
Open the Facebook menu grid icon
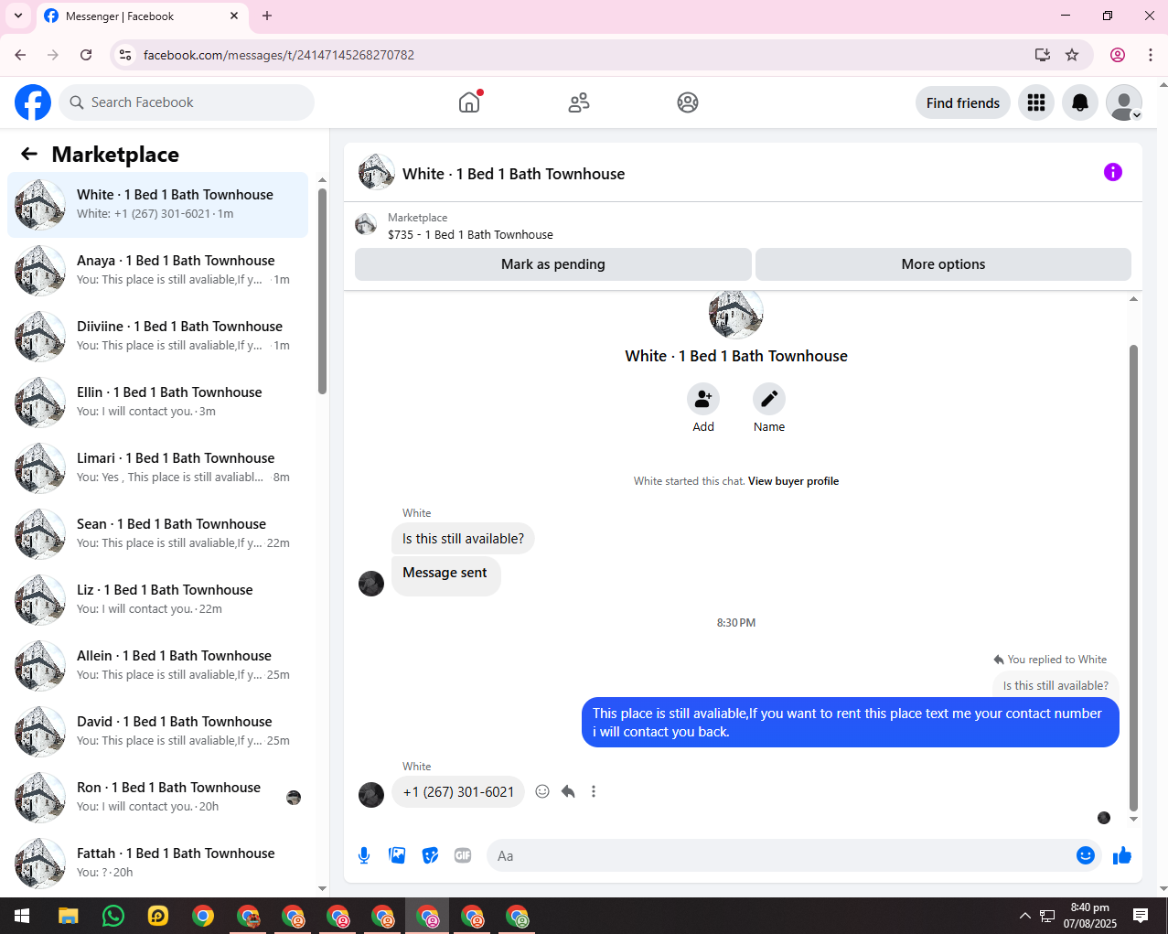(x=1036, y=102)
